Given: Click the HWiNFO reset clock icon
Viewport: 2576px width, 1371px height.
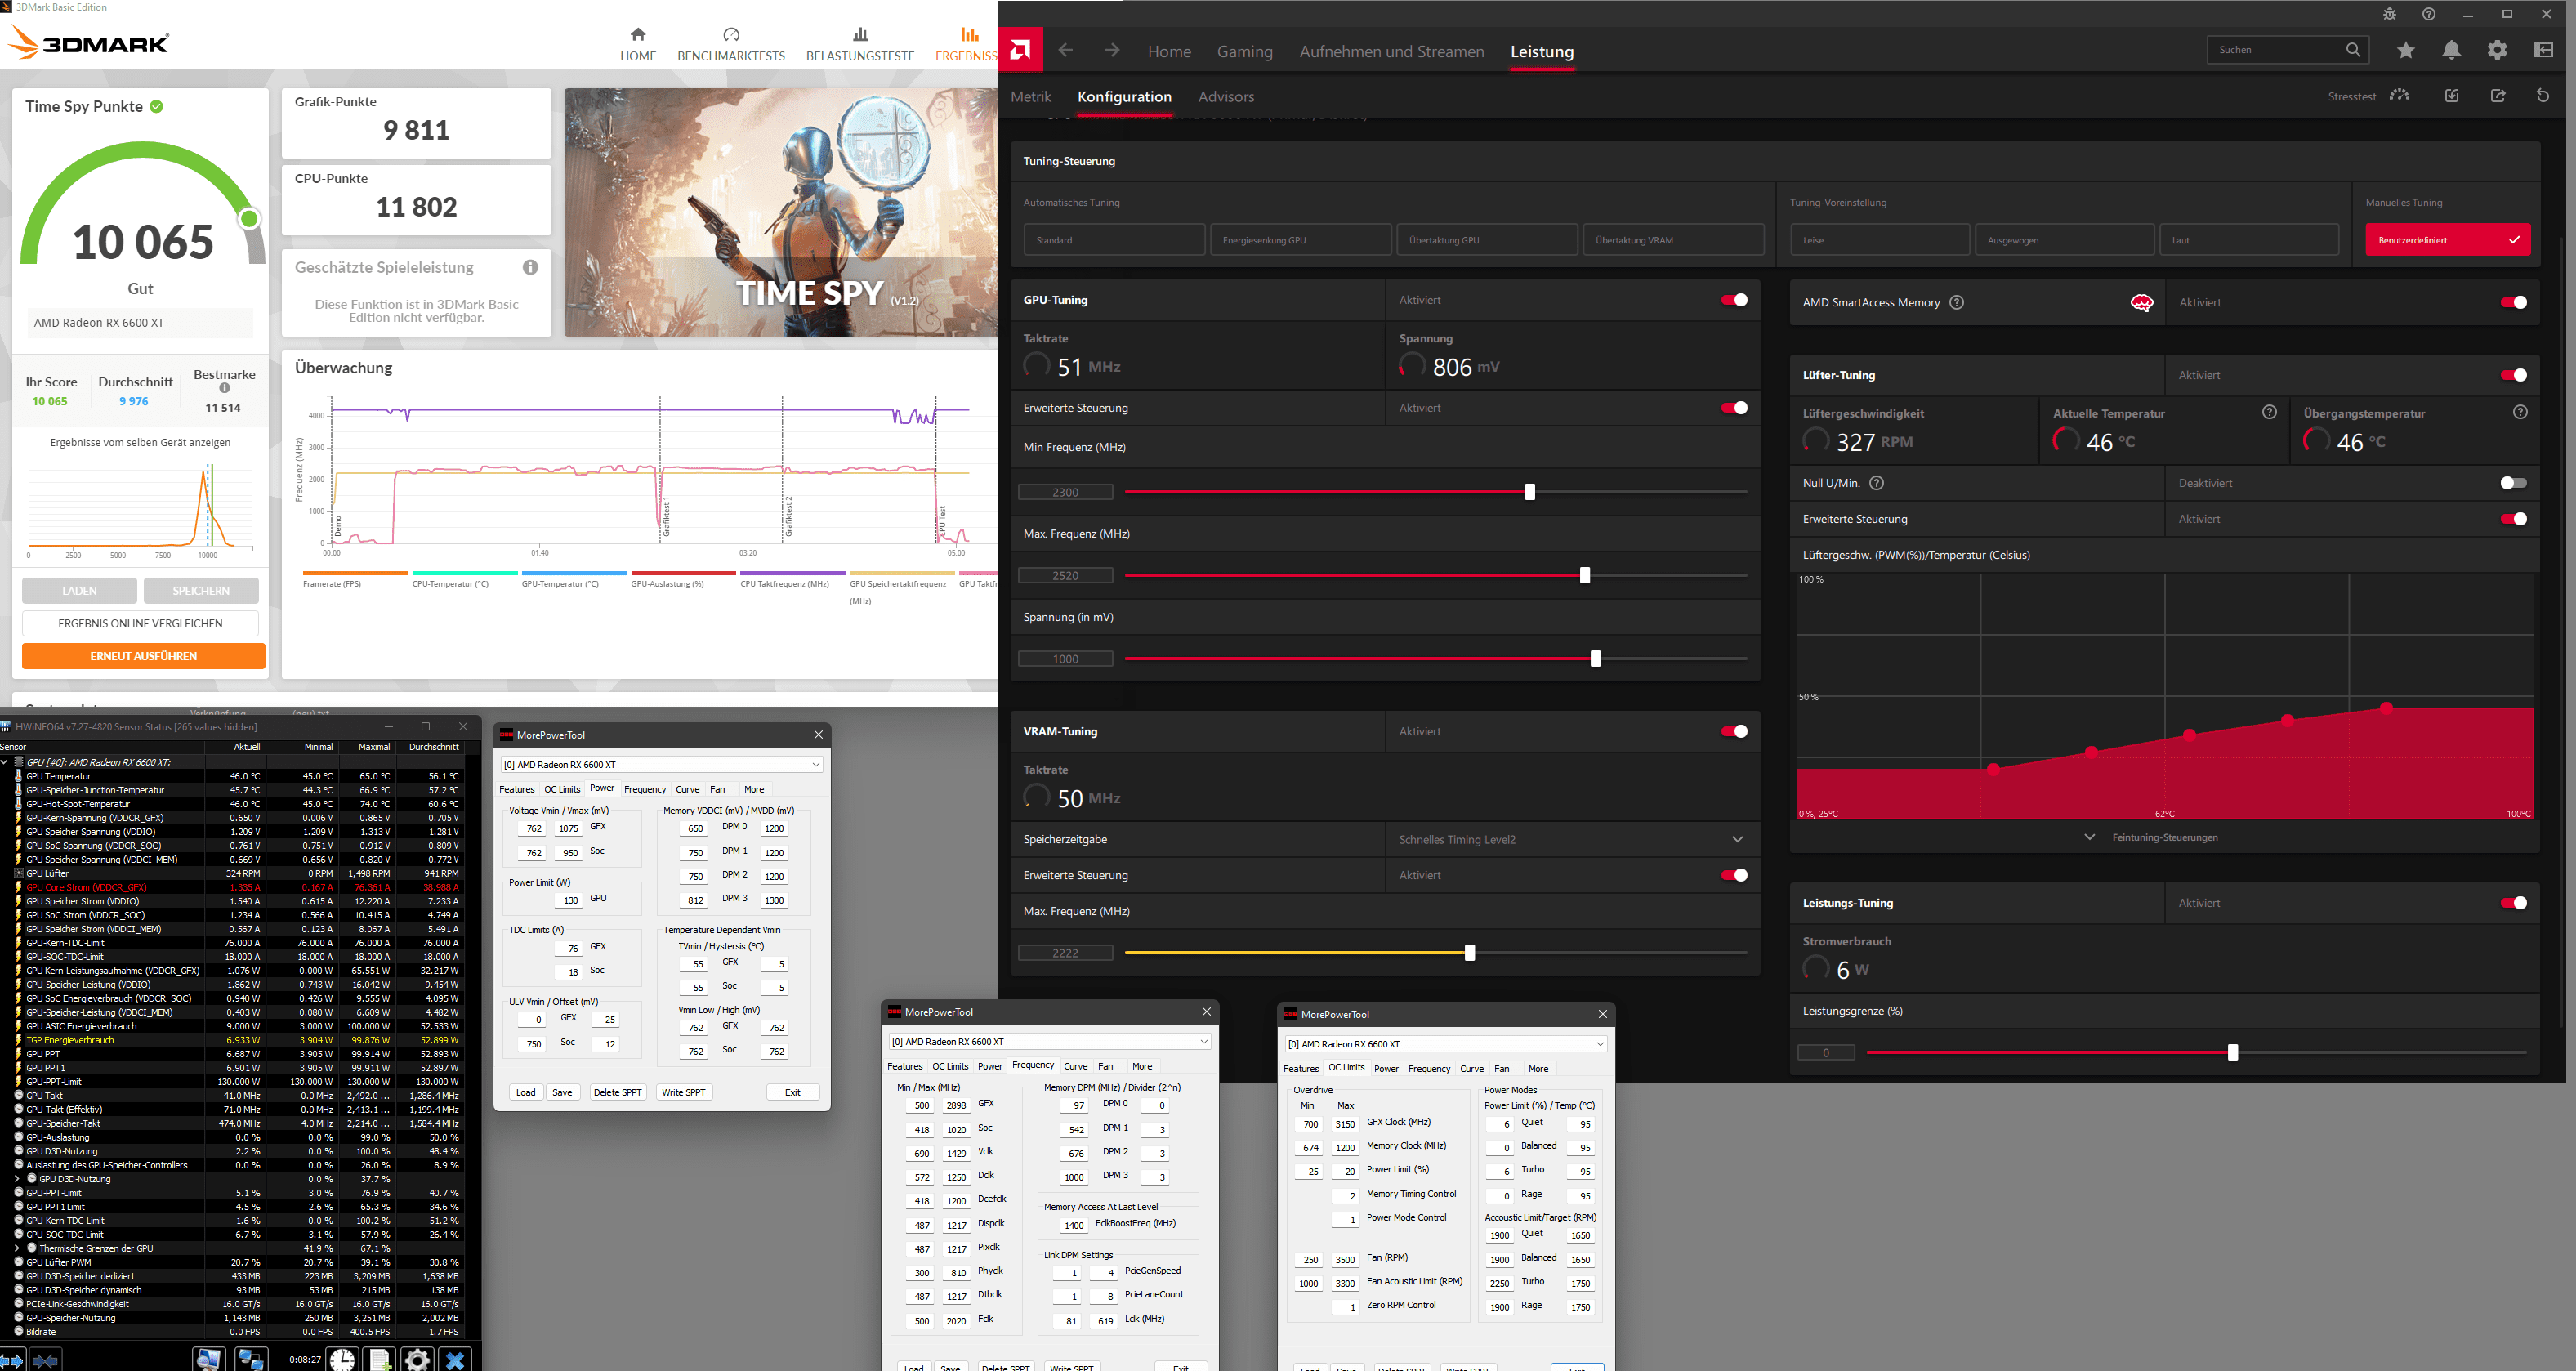Looking at the screenshot, I should pos(342,1358).
